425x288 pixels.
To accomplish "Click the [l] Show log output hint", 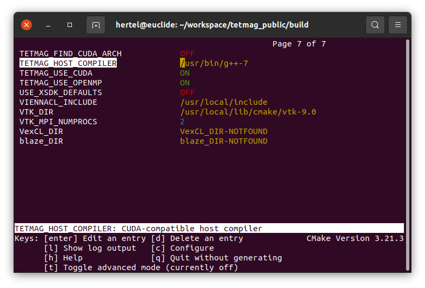I will [90, 248].
